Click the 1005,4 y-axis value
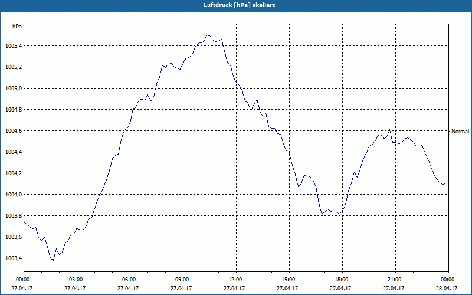 click(13, 46)
